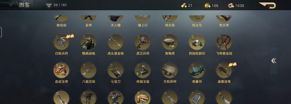Expand the side panel double-chevron arrow
The height and width of the screenshot is (104, 291).
click(x=273, y=61)
